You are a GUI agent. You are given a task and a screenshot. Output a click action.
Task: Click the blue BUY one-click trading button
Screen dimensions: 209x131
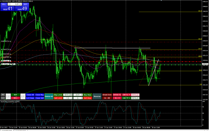tap(26, 4)
